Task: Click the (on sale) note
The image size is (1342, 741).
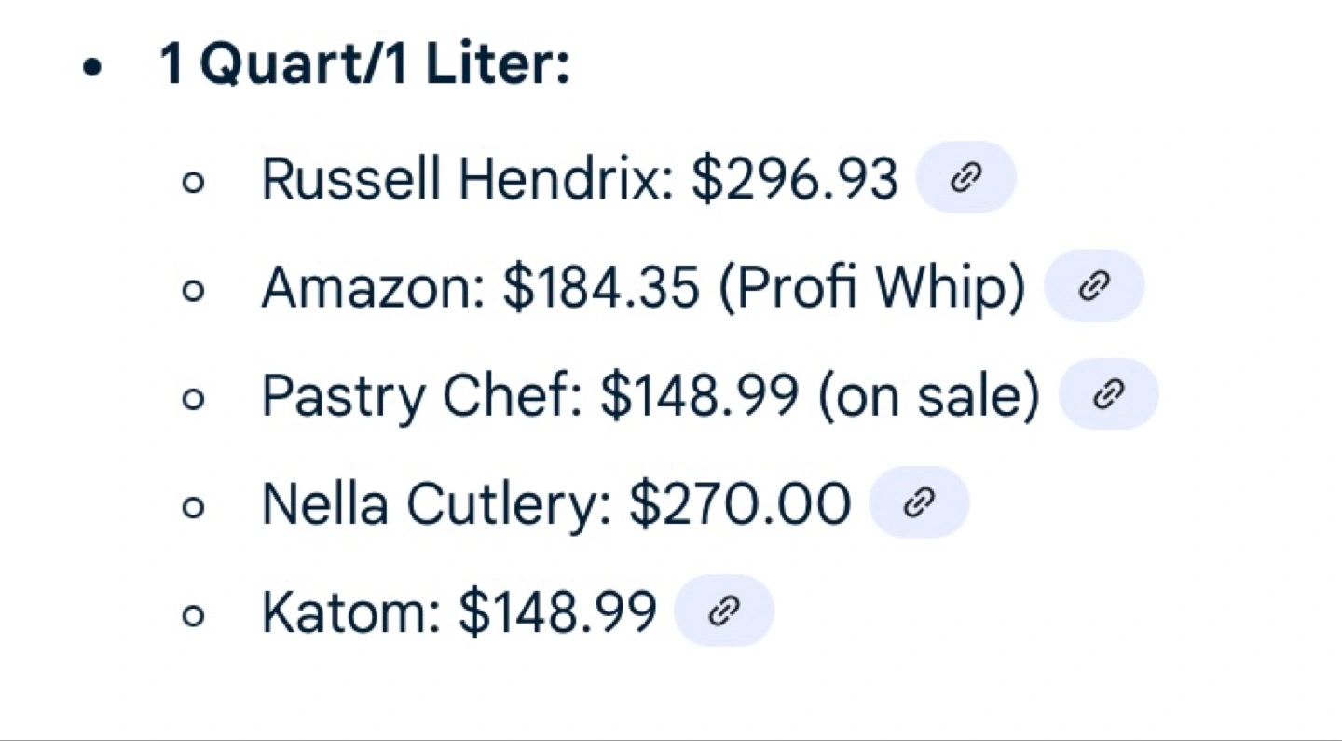Action: tap(928, 396)
